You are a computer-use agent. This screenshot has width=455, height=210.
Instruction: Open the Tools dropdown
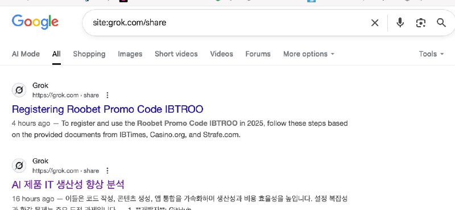click(431, 54)
